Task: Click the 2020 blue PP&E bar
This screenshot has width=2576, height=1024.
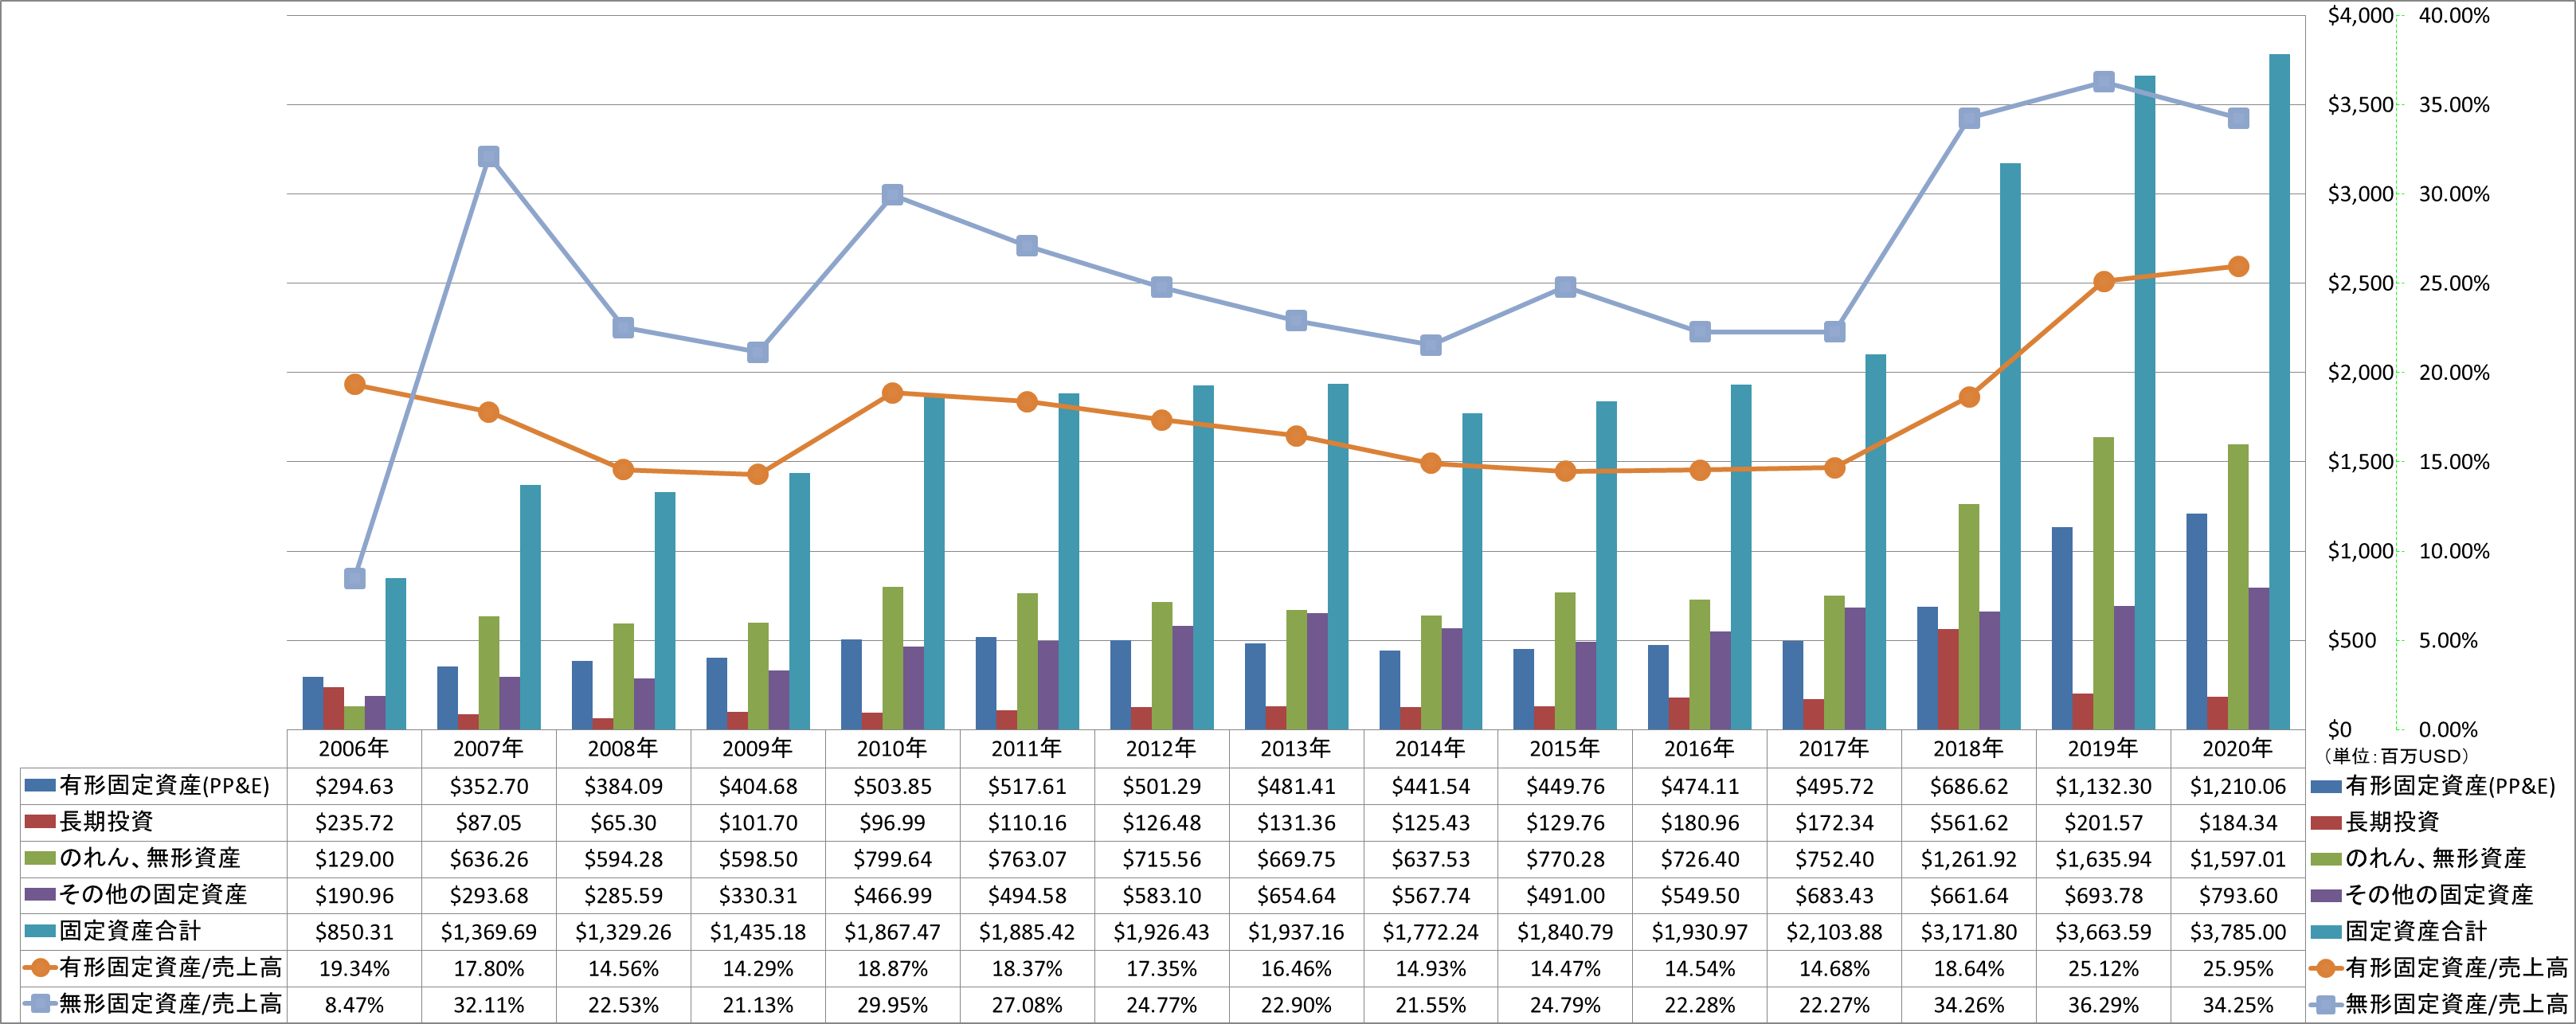Action: (2196, 621)
